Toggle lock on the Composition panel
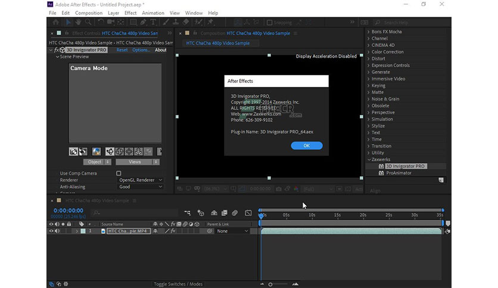The height and width of the screenshot is (288, 498). 195,33
